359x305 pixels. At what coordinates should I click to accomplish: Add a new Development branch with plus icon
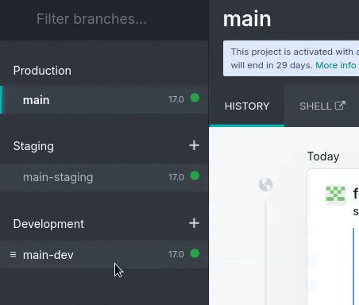(x=194, y=223)
